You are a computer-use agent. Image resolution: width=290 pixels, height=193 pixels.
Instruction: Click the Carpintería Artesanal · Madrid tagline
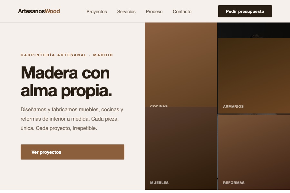(67, 55)
